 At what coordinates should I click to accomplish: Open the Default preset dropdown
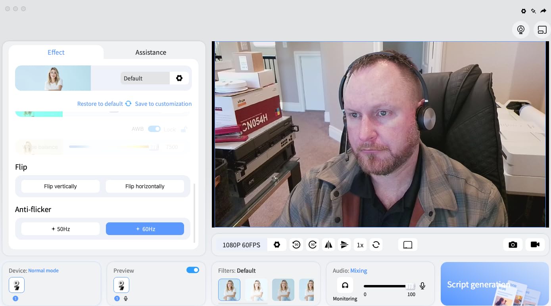[x=145, y=78]
